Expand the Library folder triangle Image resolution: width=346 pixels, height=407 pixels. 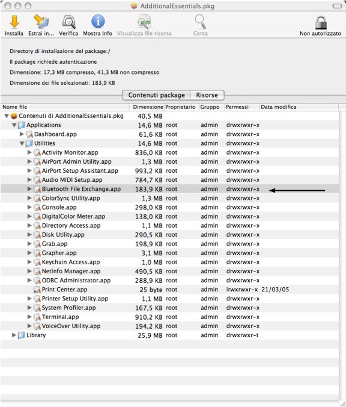tap(14, 335)
